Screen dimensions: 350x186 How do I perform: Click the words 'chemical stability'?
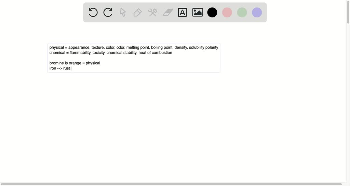coord(122,53)
